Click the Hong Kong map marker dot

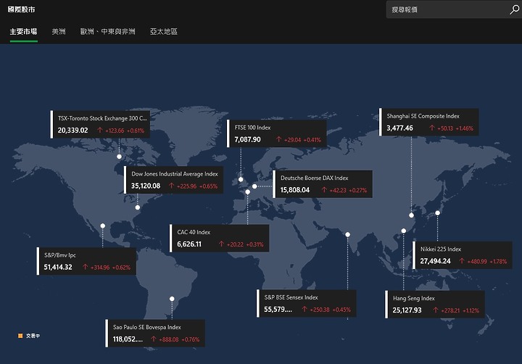click(404, 231)
